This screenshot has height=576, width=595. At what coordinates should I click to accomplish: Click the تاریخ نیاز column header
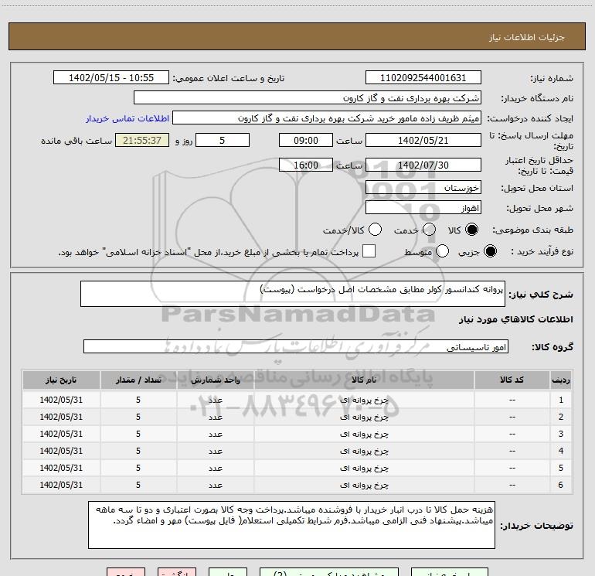[x=61, y=380]
